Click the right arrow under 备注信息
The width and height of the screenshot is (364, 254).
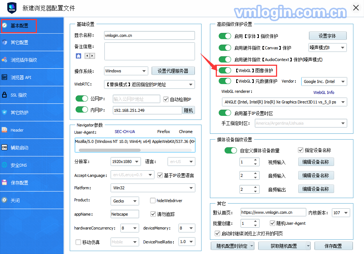[92, 56]
